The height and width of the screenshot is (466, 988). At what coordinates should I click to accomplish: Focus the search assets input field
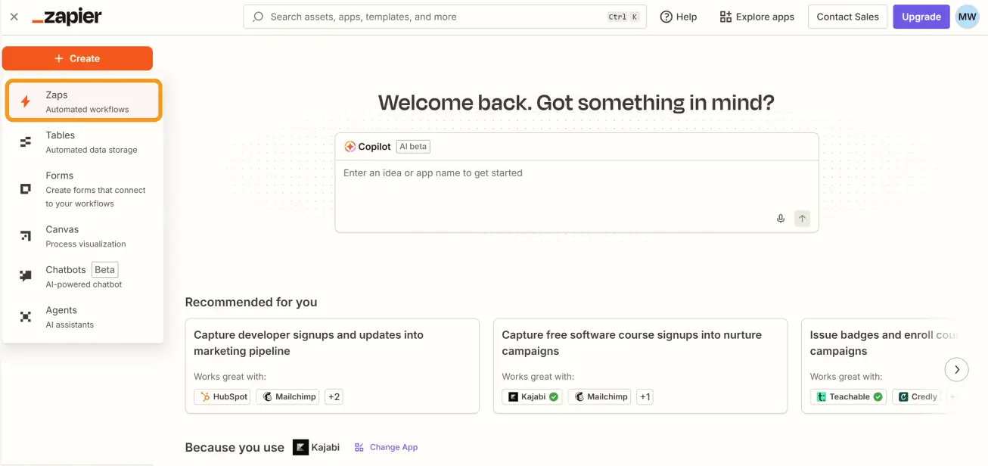[x=435, y=17]
